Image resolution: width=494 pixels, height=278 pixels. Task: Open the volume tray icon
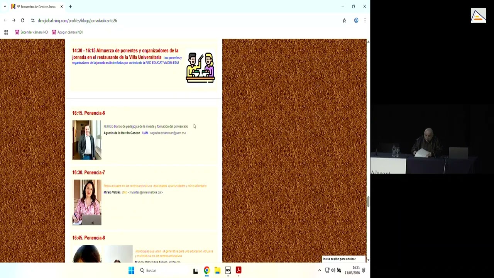pos(333,270)
